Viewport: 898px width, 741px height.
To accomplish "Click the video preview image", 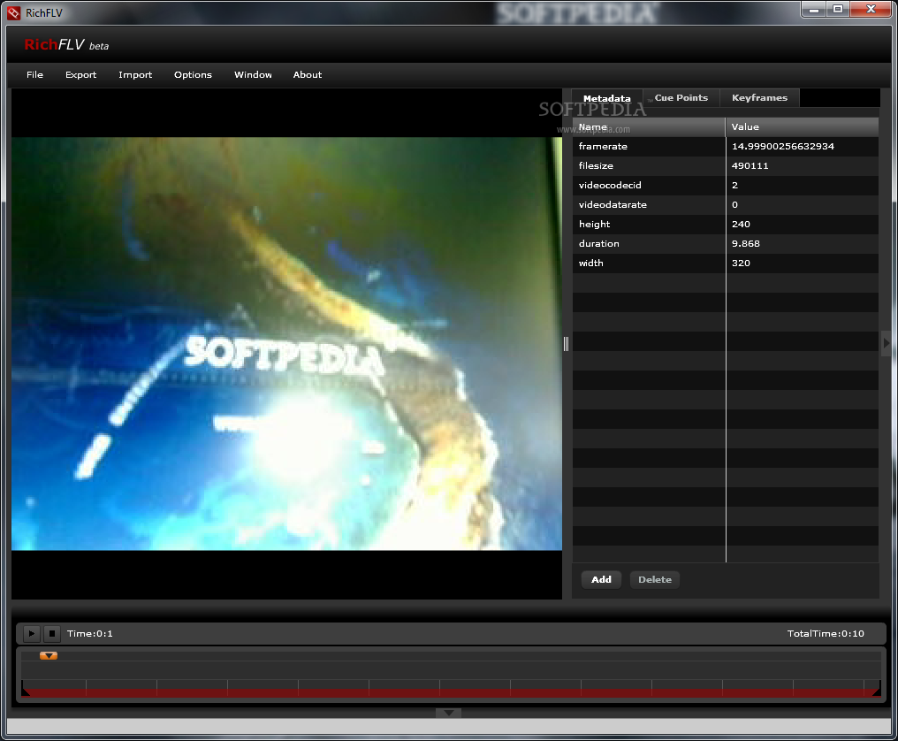I will click(286, 343).
